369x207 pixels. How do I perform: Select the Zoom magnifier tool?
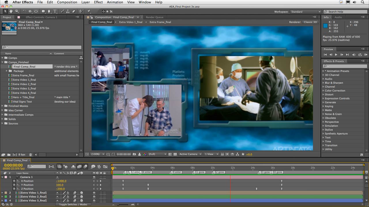(x=17, y=11)
